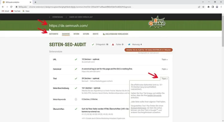Click the canonical URL https://de.semrush.com/ text

coord(91,72)
